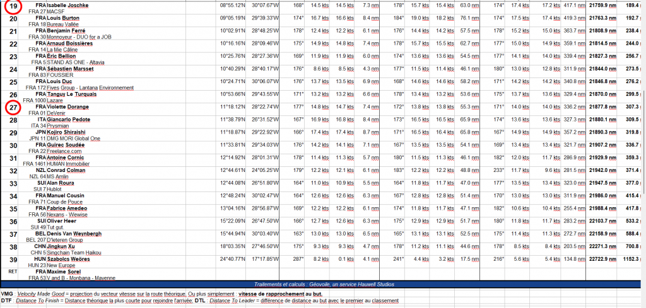Click the Velocity Made Good definition text
This screenshot has width=646, height=308.
pos(164,294)
